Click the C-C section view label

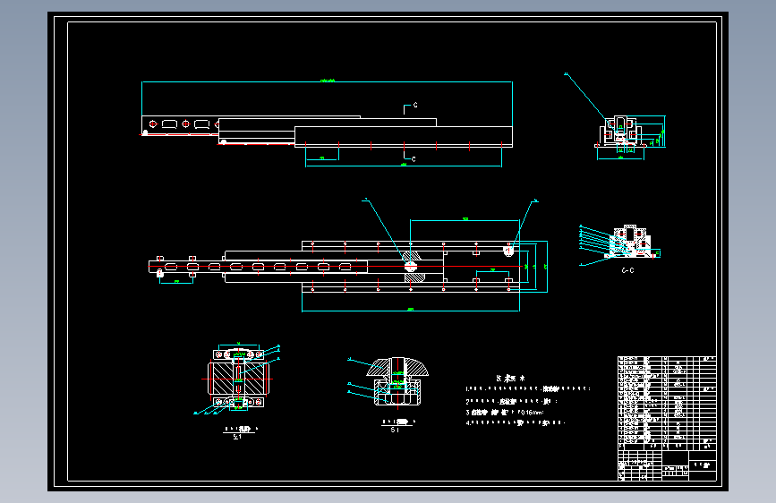627,270
